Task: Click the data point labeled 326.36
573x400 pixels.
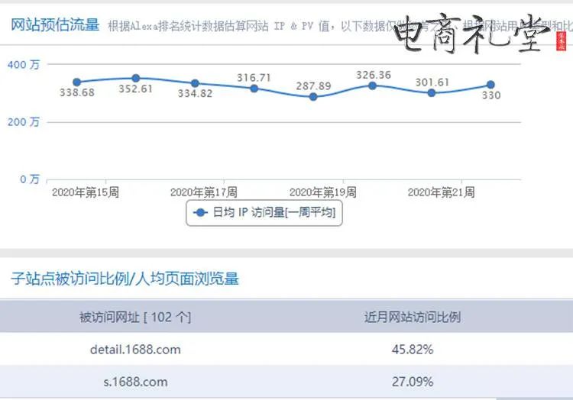Action: tap(372, 85)
